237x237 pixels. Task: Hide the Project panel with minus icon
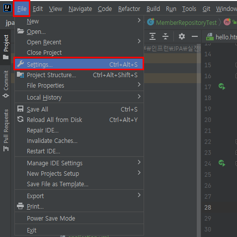[x=195, y=36]
